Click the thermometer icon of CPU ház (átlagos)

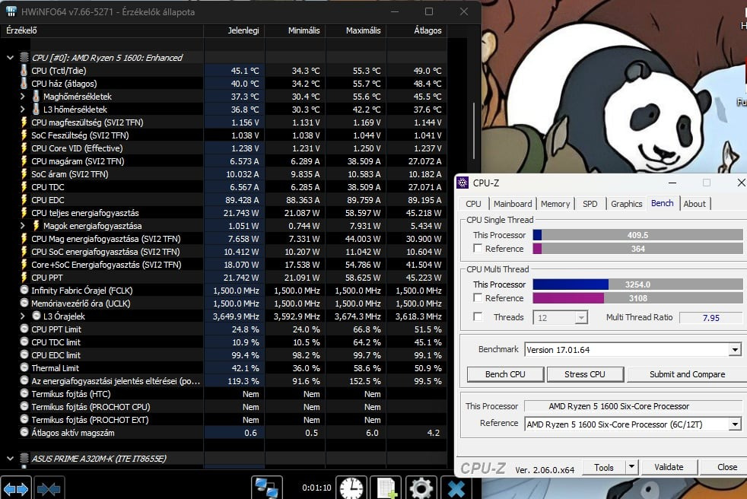(x=24, y=84)
